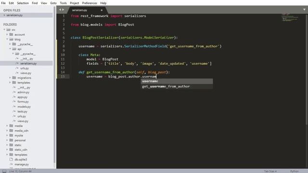This screenshot has height=173, width=308.
Task: Collapse the blog folder arrow
Action: pyautogui.click(x=7, y=39)
